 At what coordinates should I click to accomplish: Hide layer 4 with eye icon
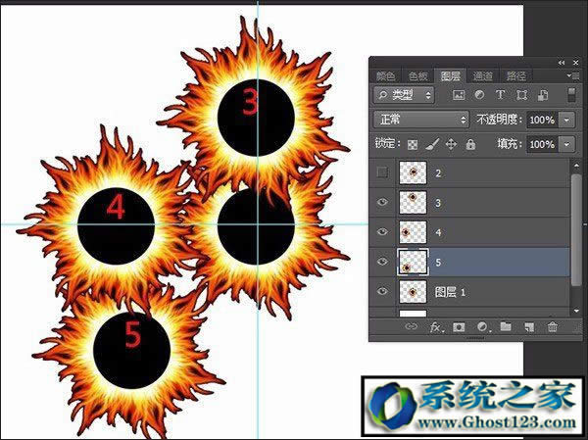click(x=382, y=232)
